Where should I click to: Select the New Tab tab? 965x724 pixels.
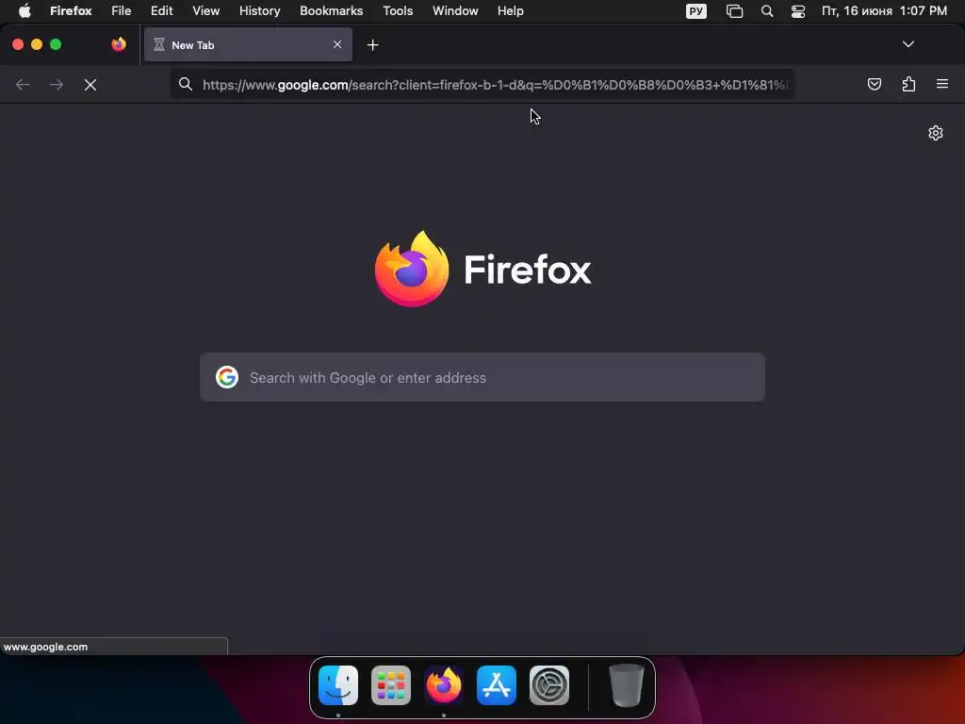click(248, 44)
